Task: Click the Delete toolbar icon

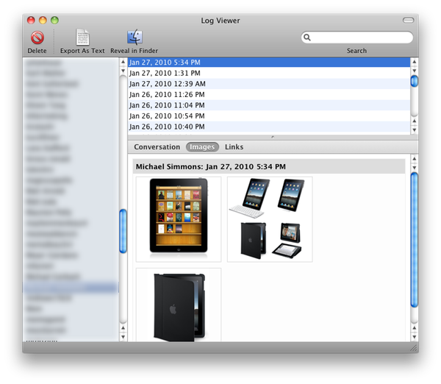Action: 37,38
